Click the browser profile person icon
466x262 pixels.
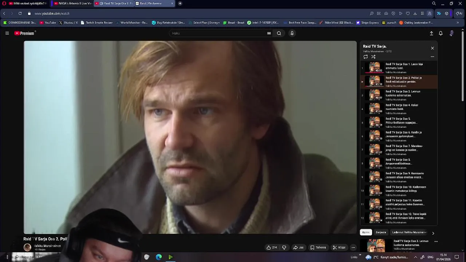tap(430, 13)
